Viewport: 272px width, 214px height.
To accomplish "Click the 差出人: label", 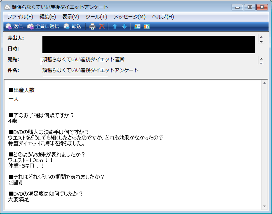I will pyautogui.click(x=16, y=38).
